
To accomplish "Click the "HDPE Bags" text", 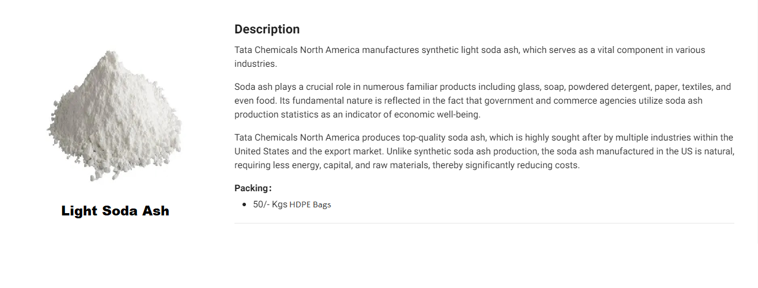I will (310, 204).
